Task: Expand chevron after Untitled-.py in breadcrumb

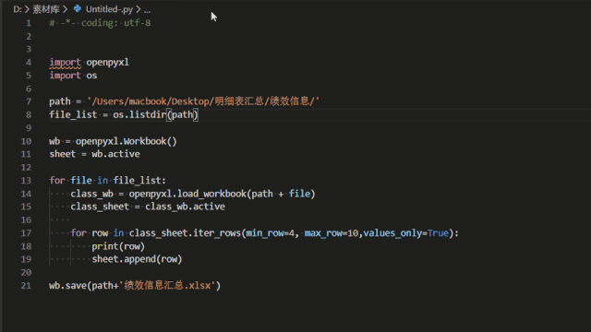Action: tap(138, 9)
